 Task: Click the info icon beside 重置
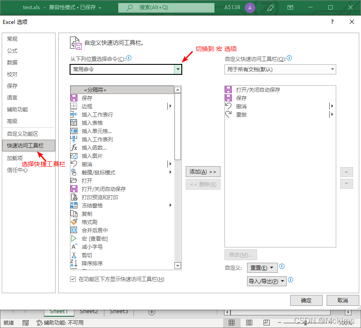(282, 267)
